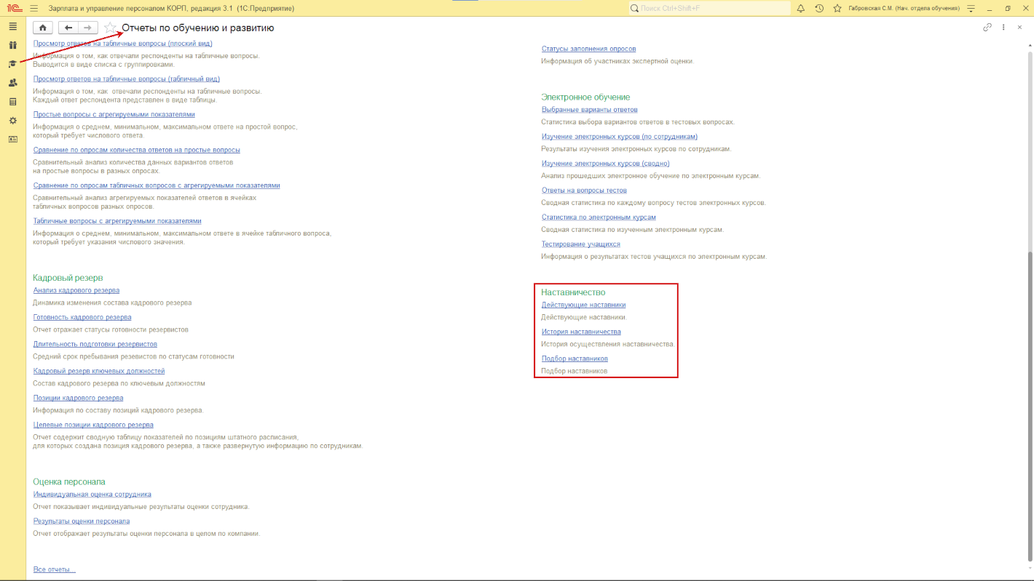Viewport: 1034px width, 581px height.
Task: Click the home page button
Action: click(43, 28)
